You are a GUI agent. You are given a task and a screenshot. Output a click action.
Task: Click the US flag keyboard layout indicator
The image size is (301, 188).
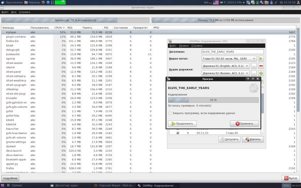pyautogui.click(x=216, y=2)
